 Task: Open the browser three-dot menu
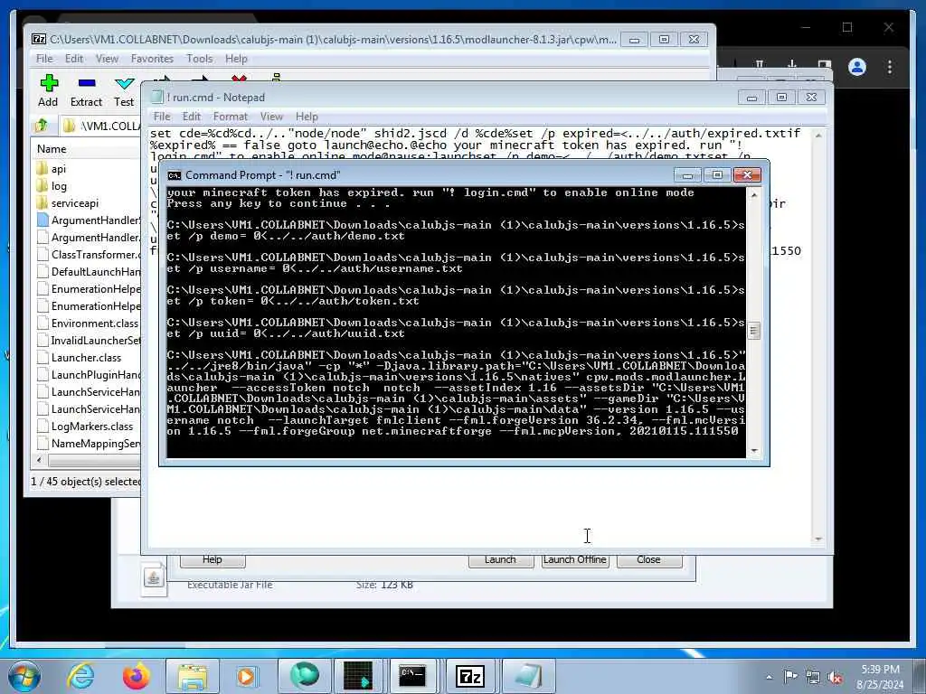click(890, 67)
